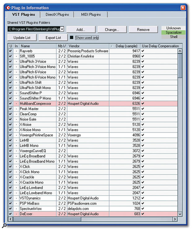The height and width of the screenshot is (230, 192).
Task: Click the vertical scrollbar down arrow
Action: tap(180, 214)
